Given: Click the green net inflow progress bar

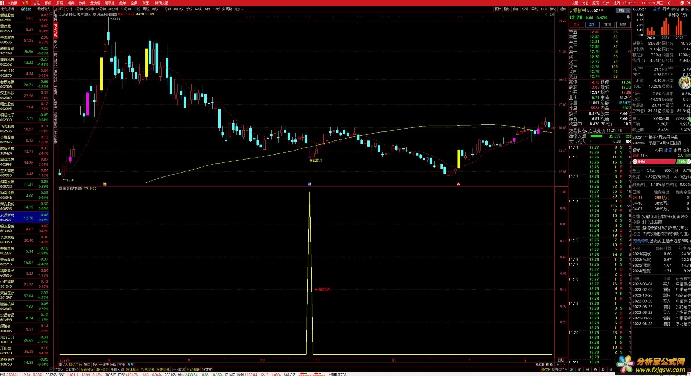Looking at the screenshot, I should pyautogui.click(x=596, y=136).
